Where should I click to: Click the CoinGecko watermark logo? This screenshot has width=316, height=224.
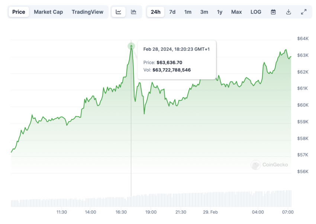(269, 165)
